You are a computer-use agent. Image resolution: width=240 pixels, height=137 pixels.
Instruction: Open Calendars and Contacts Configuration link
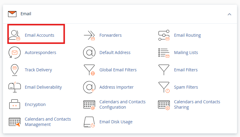click(122, 104)
